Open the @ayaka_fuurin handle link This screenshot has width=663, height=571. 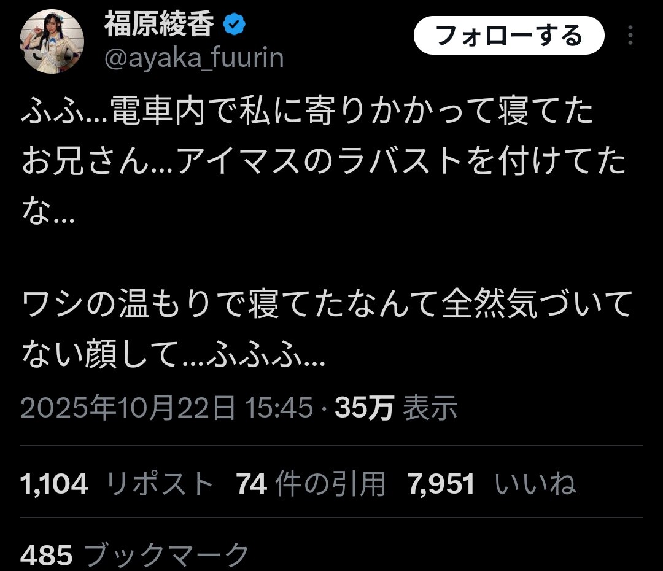click(x=194, y=58)
